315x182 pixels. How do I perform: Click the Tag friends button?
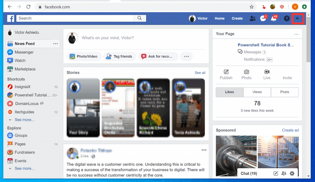(120, 56)
